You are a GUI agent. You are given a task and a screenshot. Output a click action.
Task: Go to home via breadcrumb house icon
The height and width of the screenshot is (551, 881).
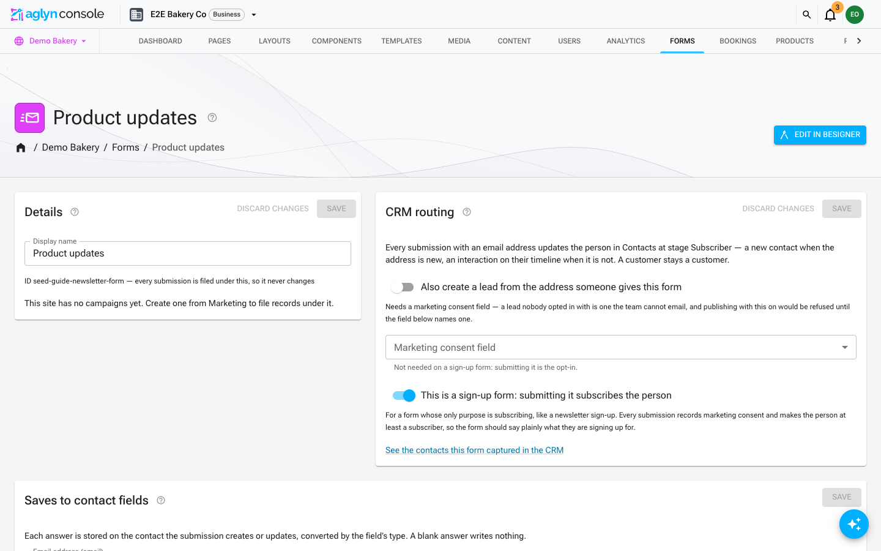point(21,148)
